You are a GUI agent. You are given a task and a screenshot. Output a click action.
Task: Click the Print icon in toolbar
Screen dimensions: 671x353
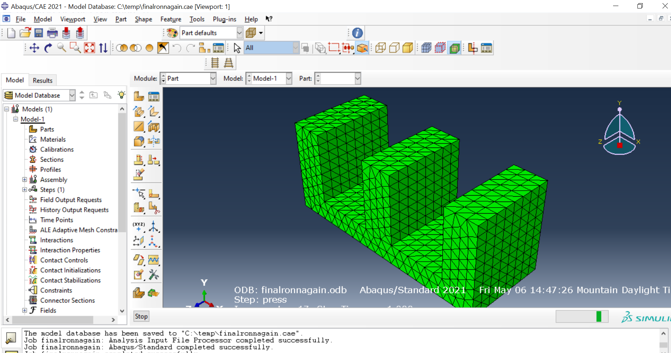pos(52,33)
